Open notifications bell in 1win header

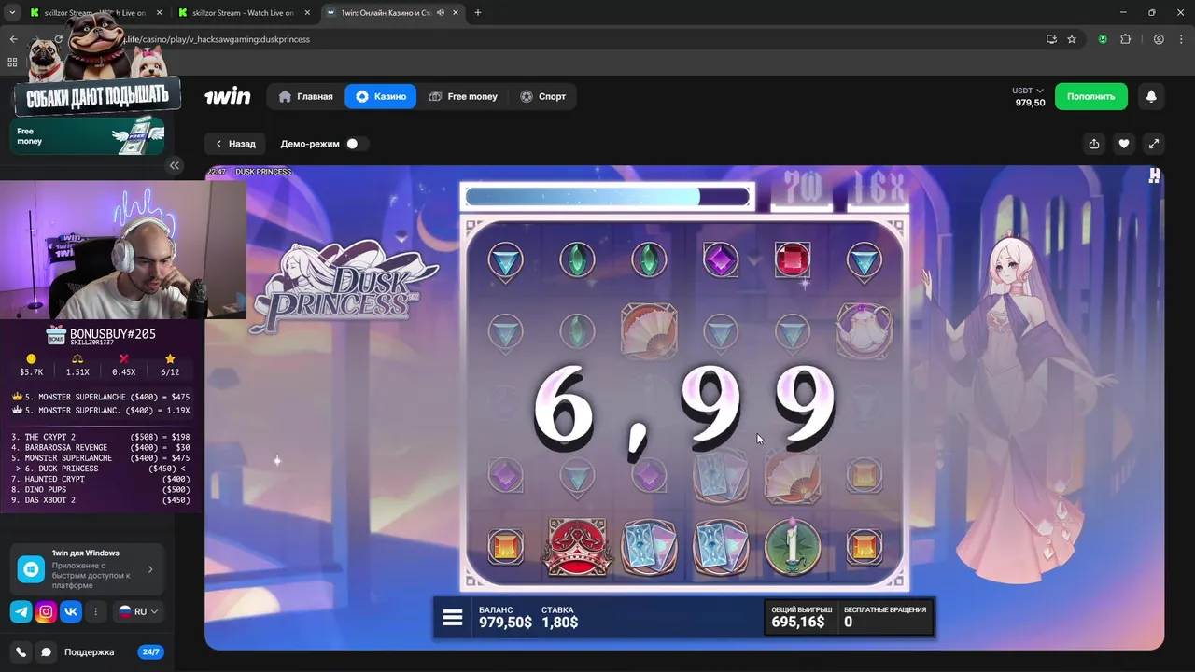pos(1151,96)
